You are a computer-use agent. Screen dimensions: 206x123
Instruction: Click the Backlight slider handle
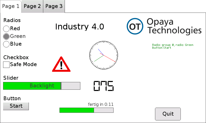point(61,86)
